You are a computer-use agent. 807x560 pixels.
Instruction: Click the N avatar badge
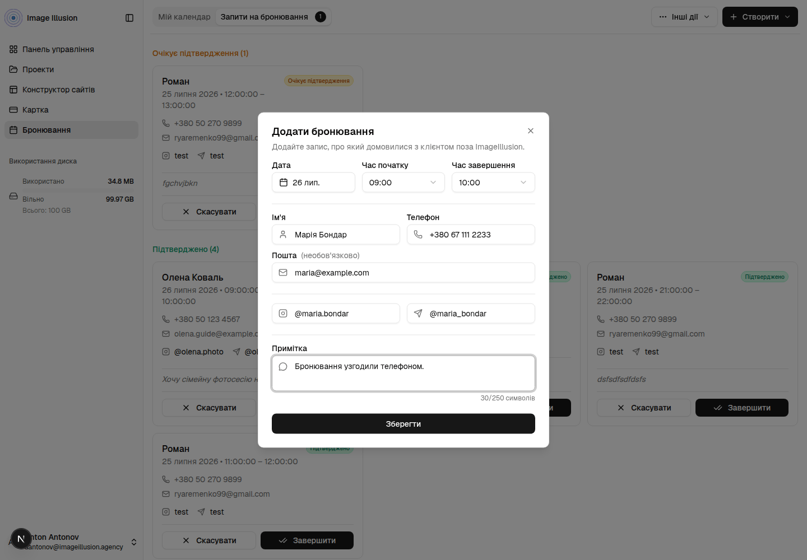click(21, 539)
